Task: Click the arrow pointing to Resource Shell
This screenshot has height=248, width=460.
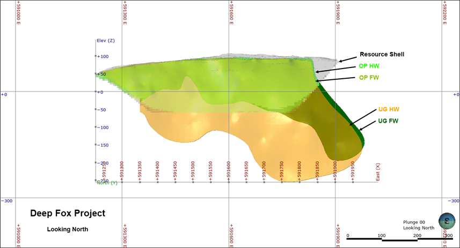Action: pos(347,57)
